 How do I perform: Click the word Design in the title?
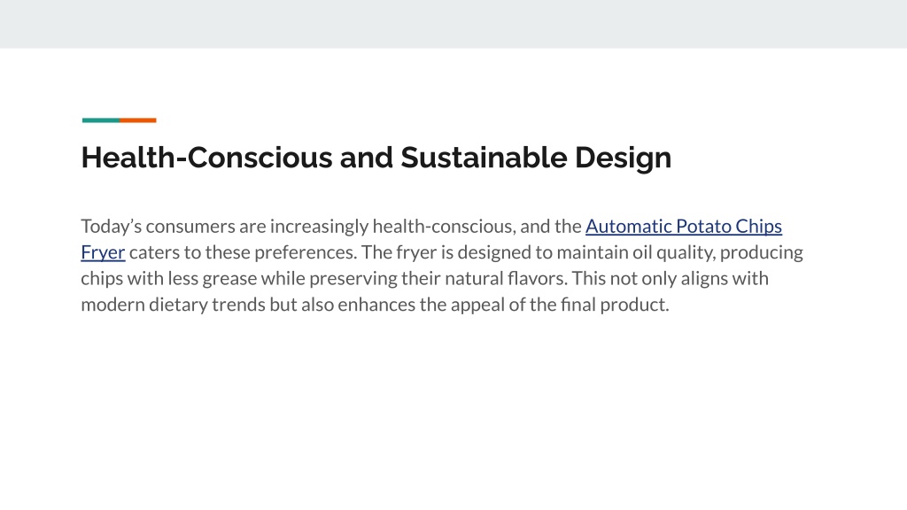(623, 158)
